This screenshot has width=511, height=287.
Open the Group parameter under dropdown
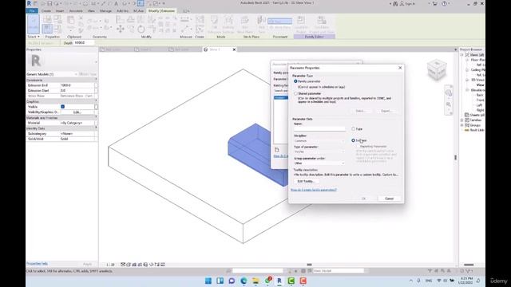[319, 163]
